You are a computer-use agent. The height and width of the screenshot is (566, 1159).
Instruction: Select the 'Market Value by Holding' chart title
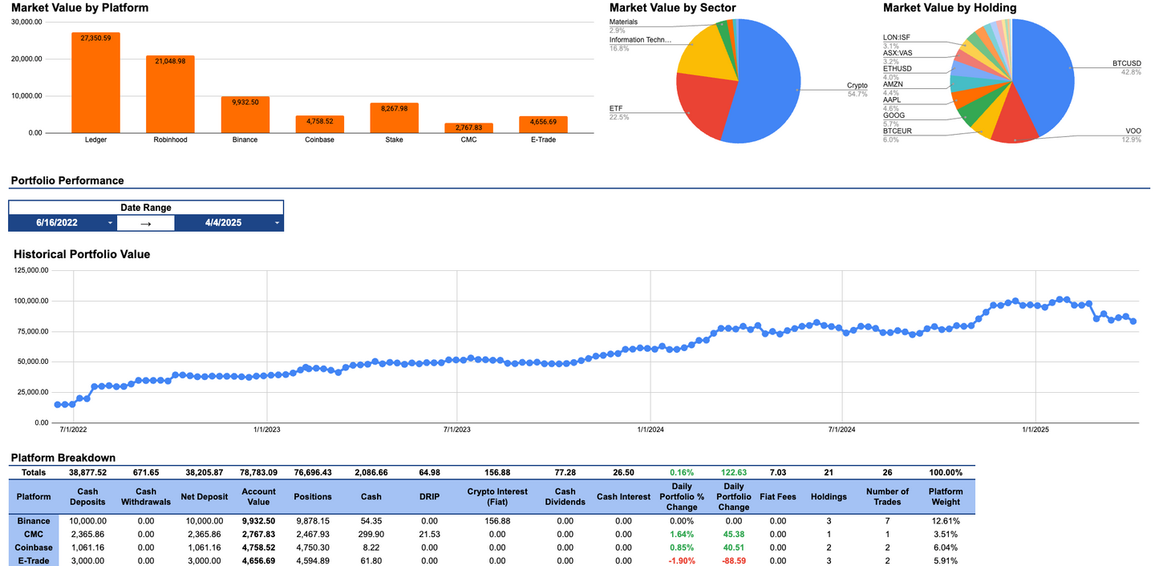point(950,8)
